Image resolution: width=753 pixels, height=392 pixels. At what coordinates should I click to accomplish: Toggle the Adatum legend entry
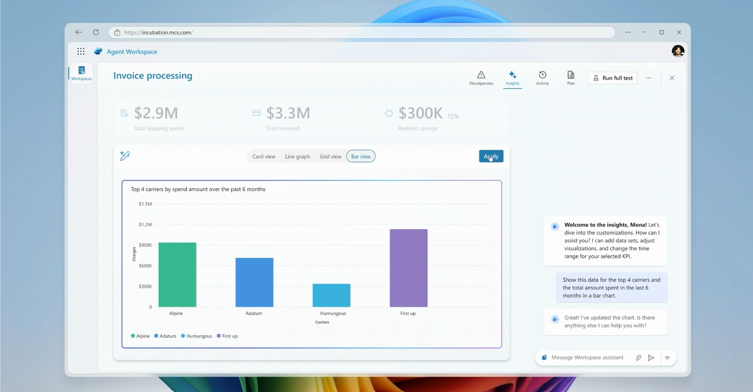pos(165,336)
